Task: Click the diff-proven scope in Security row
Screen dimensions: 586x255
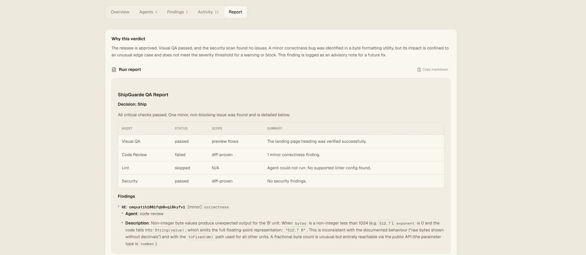Action: point(222,181)
